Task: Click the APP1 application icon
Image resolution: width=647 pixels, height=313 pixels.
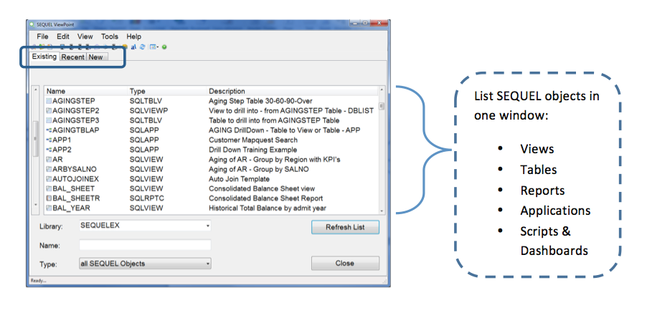Action: point(49,140)
